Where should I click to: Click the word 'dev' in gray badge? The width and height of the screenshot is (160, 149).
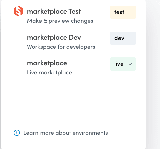(119, 38)
